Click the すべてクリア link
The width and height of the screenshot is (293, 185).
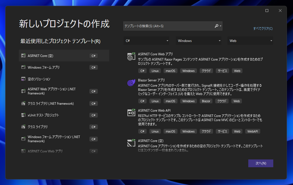coord(263,28)
